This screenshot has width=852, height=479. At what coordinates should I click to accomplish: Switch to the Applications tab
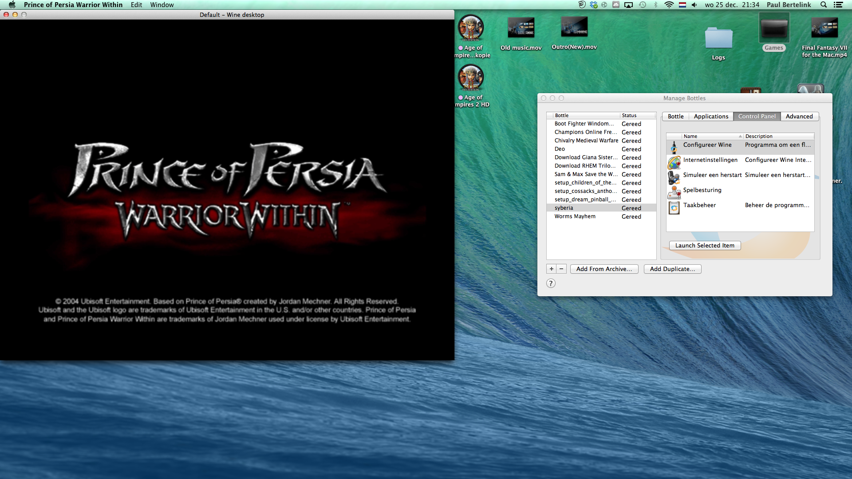point(710,116)
